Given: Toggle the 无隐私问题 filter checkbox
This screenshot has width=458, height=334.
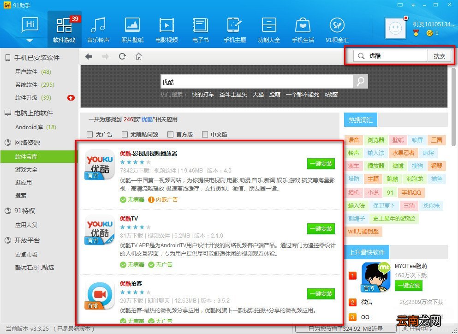Looking at the screenshot, I should 125,134.
